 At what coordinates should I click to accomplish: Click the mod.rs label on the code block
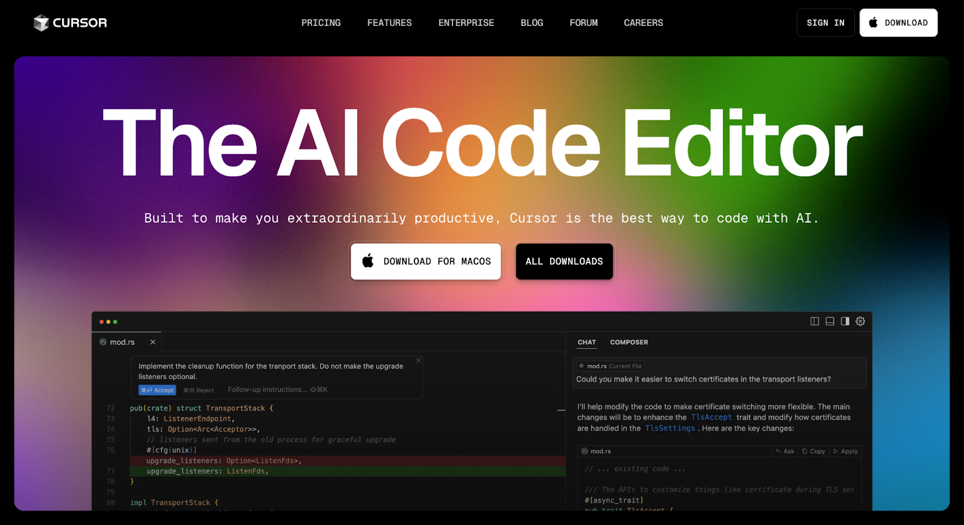click(596, 451)
